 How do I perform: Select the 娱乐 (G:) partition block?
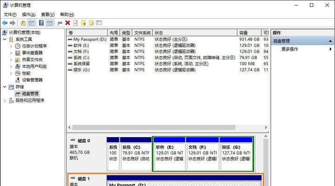click(236, 154)
